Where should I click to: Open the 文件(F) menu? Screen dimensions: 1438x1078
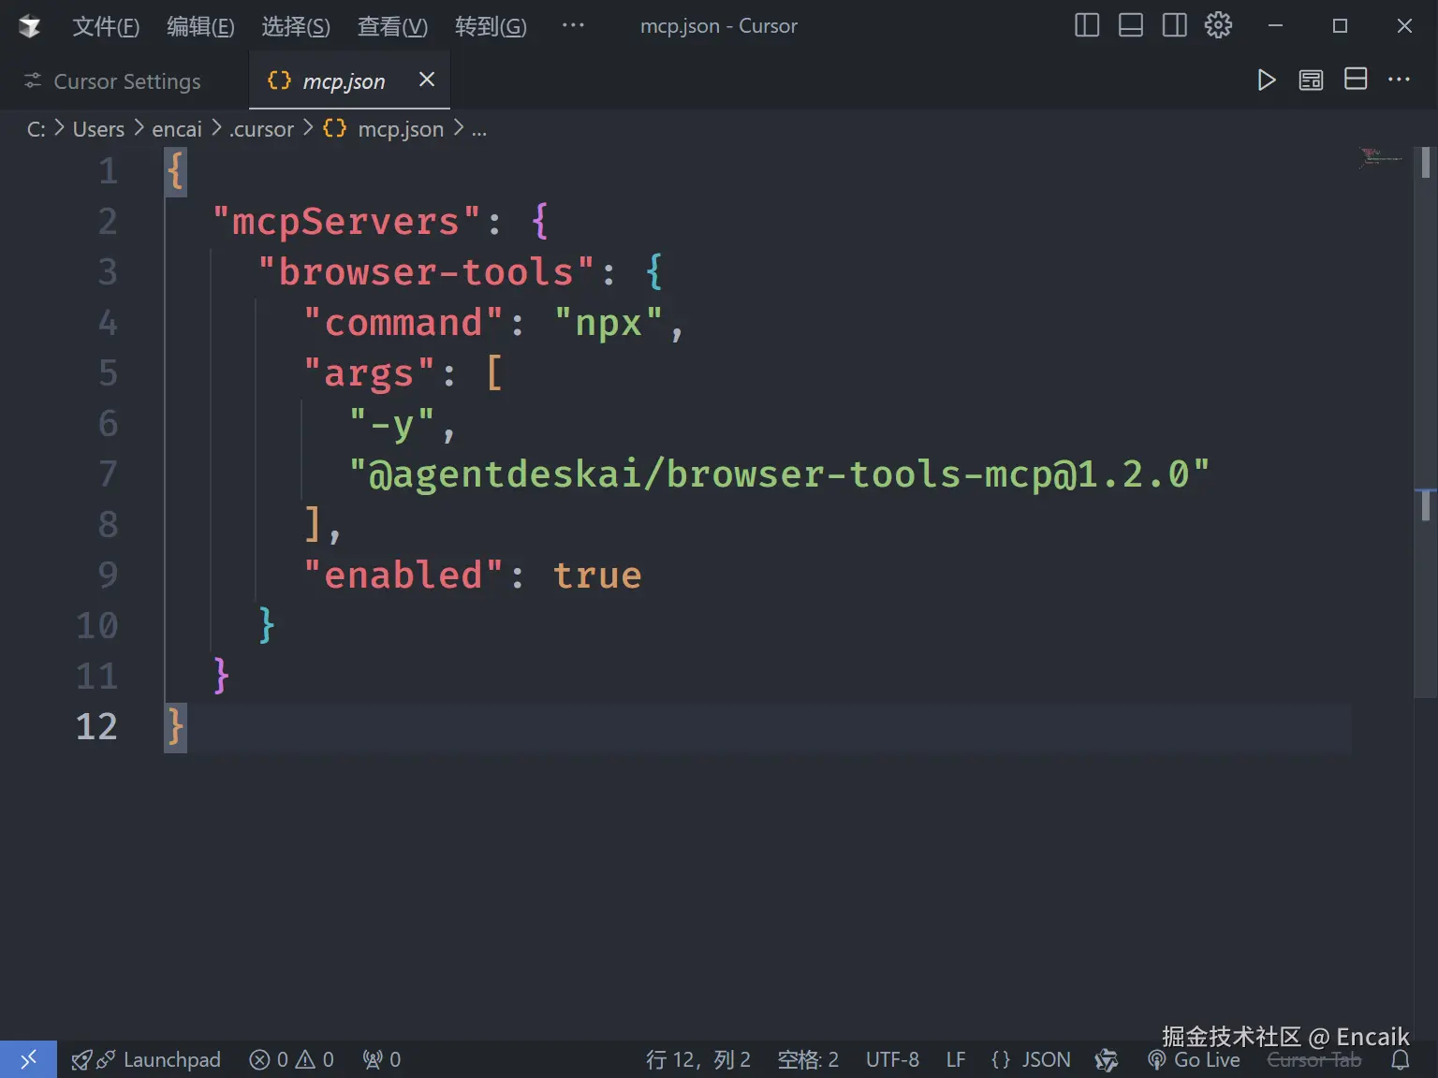click(x=106, y=26)
